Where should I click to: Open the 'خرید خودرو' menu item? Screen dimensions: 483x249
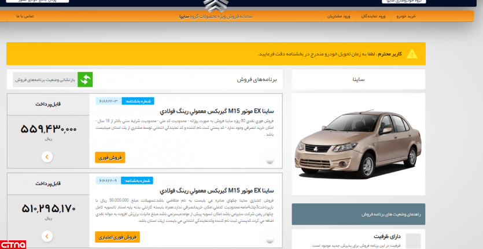pyautogui.click(x=405, y=16)
